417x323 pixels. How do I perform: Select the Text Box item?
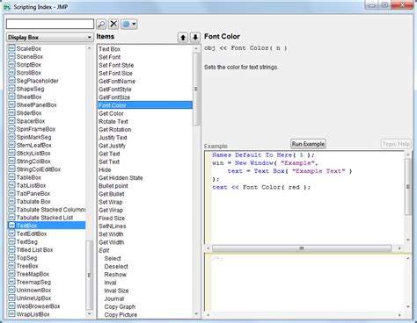pos(145,49)
